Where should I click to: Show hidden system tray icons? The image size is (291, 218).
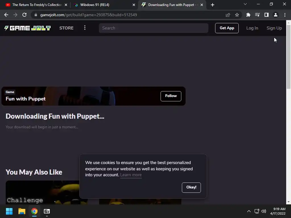pos(249,211)
